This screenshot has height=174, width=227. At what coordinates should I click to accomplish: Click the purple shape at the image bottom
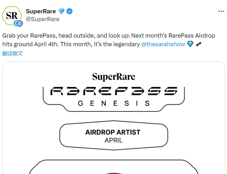pyautogui.click(x=114, y=173)
